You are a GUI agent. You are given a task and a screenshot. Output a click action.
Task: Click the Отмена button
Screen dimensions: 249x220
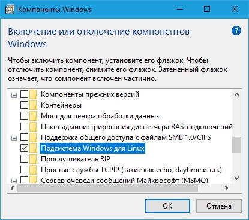[x=219, y=206]
